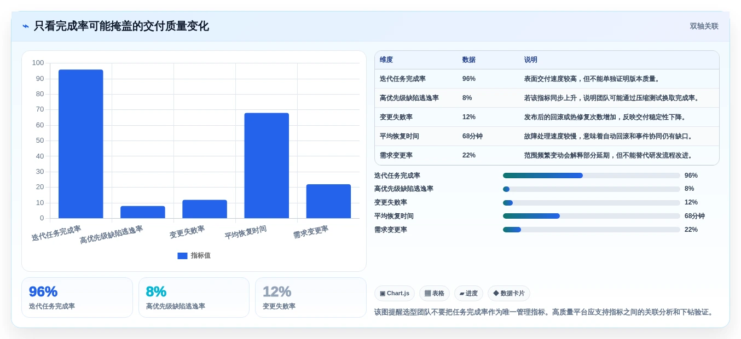Click the x-axis label 平均恢复时间

point(246,232)
